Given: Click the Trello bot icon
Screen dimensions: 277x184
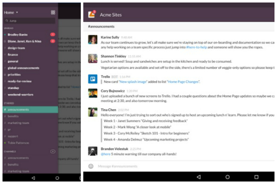Looking at the screenshot, I should pos(93,79).
